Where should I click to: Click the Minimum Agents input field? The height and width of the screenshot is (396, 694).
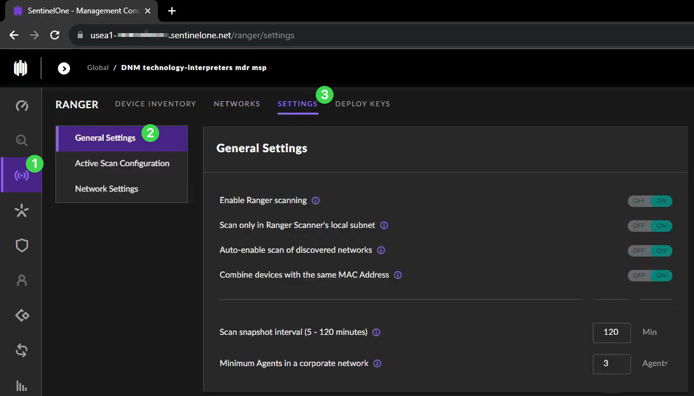(611, 364)
